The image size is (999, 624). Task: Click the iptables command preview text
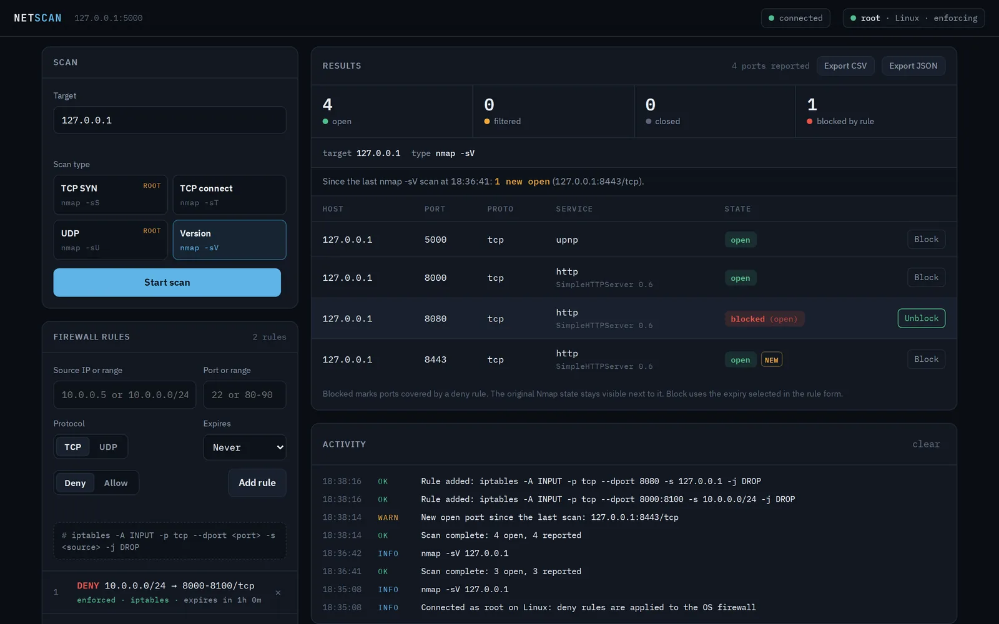tap(169, 541)
